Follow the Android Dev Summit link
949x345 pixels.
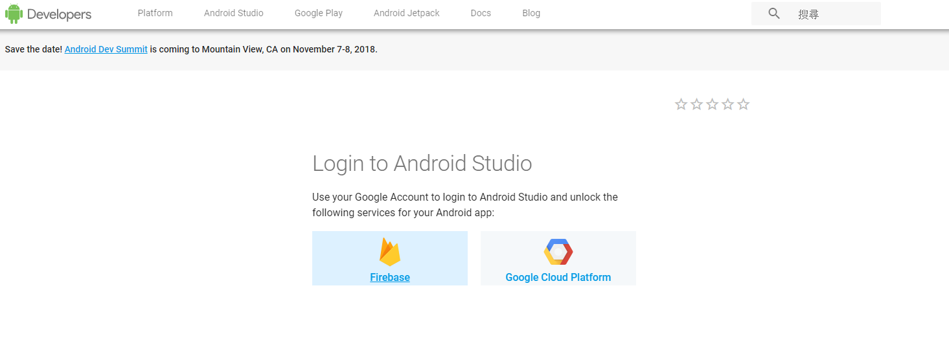pos(106,49)
